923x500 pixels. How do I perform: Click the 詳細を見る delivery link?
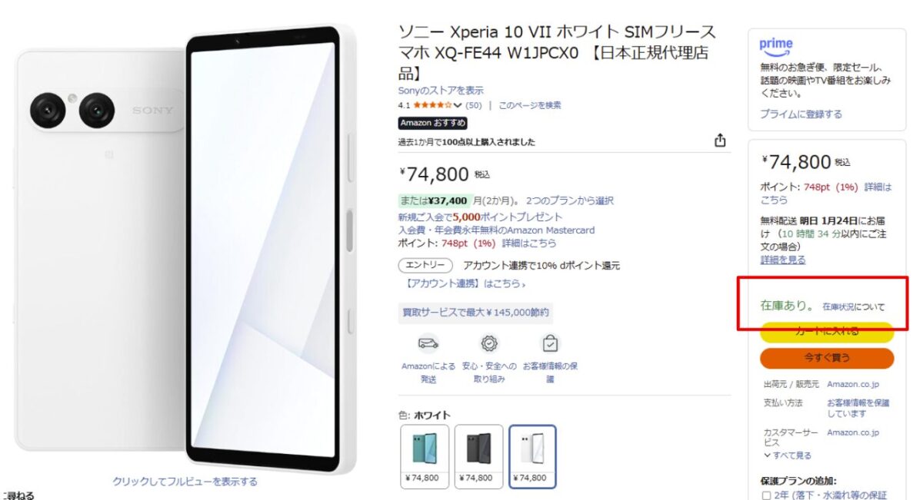point(783,260)
